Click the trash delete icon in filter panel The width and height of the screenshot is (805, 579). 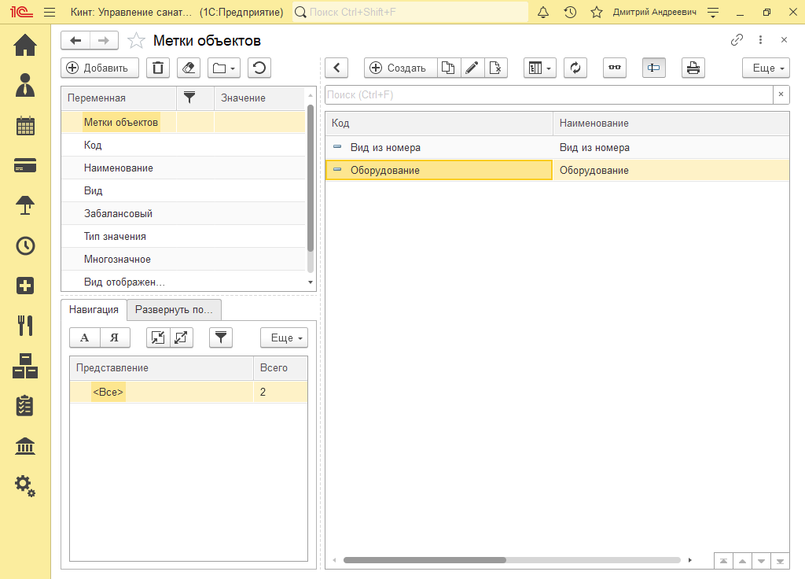pyautogui.click(x=158, y=68)
